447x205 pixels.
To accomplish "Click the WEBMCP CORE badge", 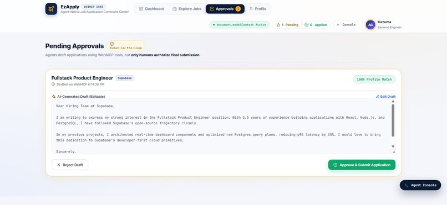I will pos(94,7).
